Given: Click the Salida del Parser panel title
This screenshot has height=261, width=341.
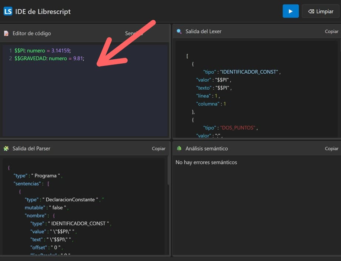Looking at the screenshot, I should pos(31,148).
